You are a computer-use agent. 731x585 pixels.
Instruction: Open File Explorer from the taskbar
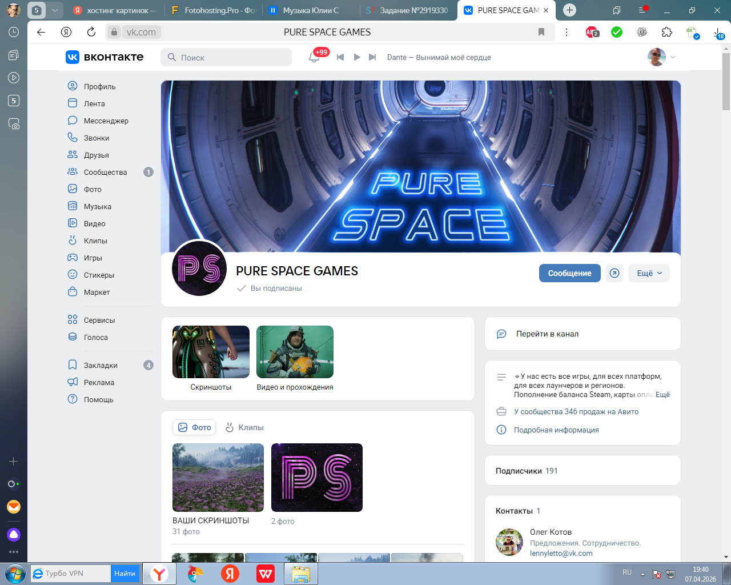tap(301, 574)
